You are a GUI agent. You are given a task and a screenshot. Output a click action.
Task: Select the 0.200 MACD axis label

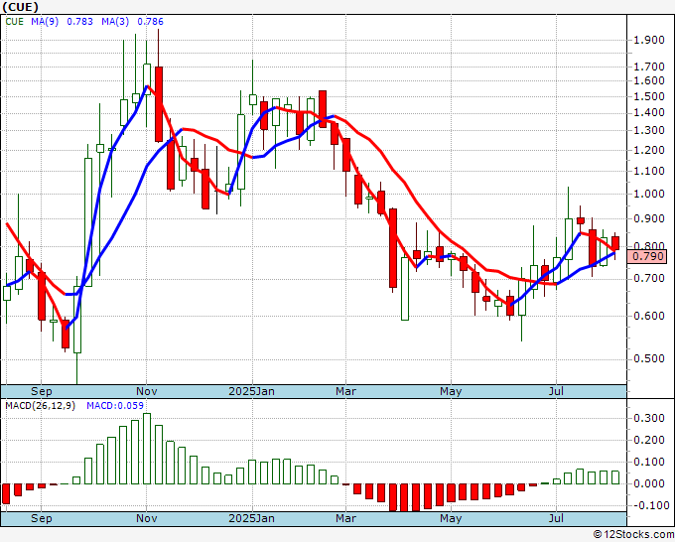tap(649, 440)
